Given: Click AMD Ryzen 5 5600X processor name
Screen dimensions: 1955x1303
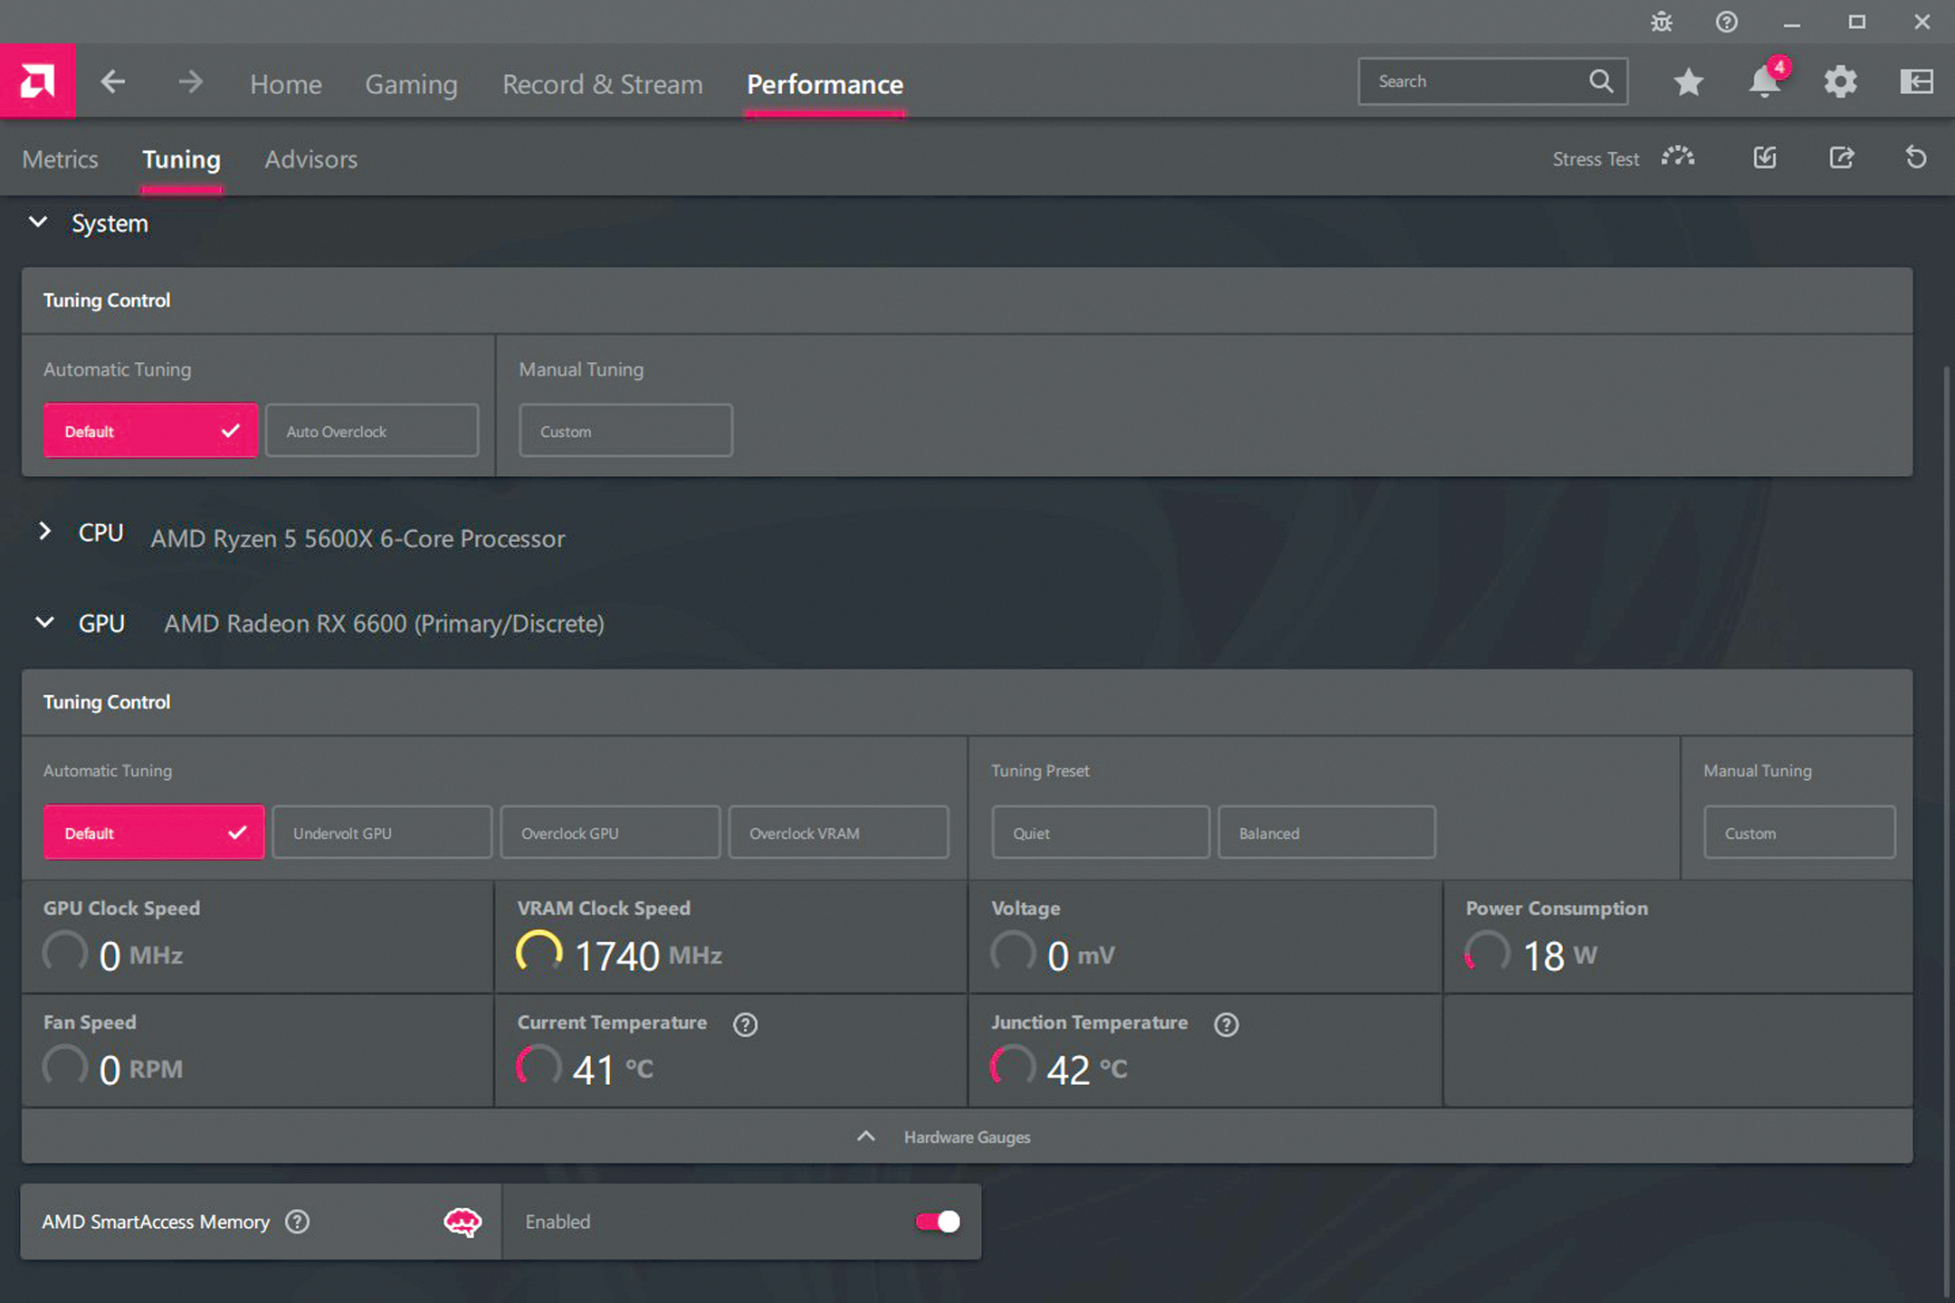Looking at the screenshot, I should click(x=358, y=538).
